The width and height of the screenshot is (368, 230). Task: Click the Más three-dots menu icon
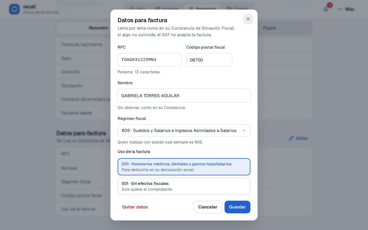[x=340, y=9]
